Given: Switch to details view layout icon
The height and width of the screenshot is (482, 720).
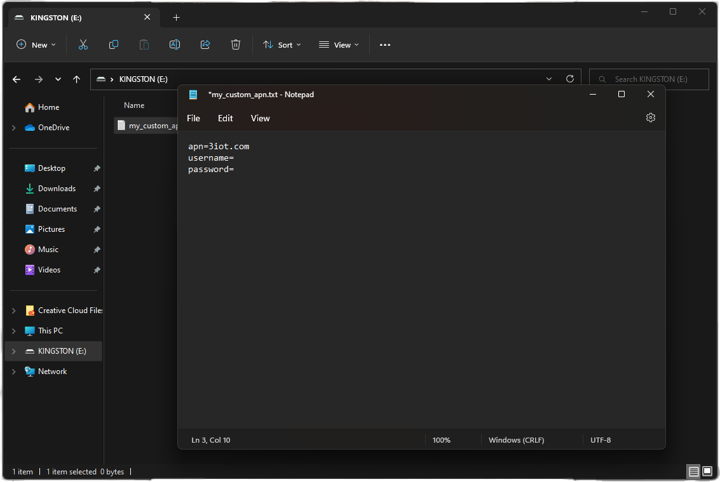Looking at the screenshot, I should 693,471.
